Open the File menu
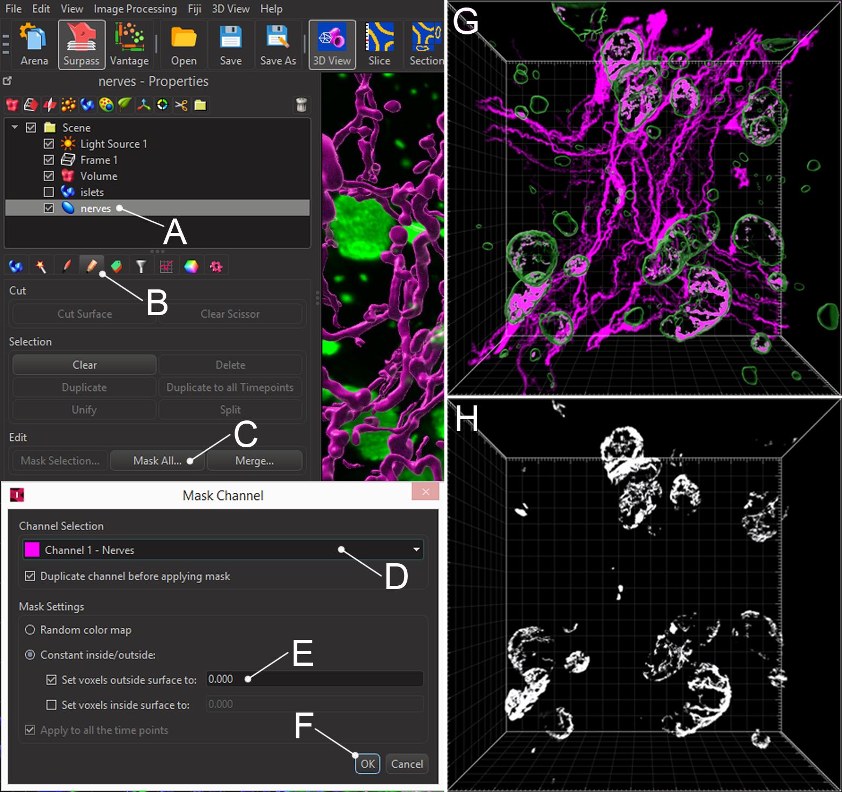 pos(13,9)
